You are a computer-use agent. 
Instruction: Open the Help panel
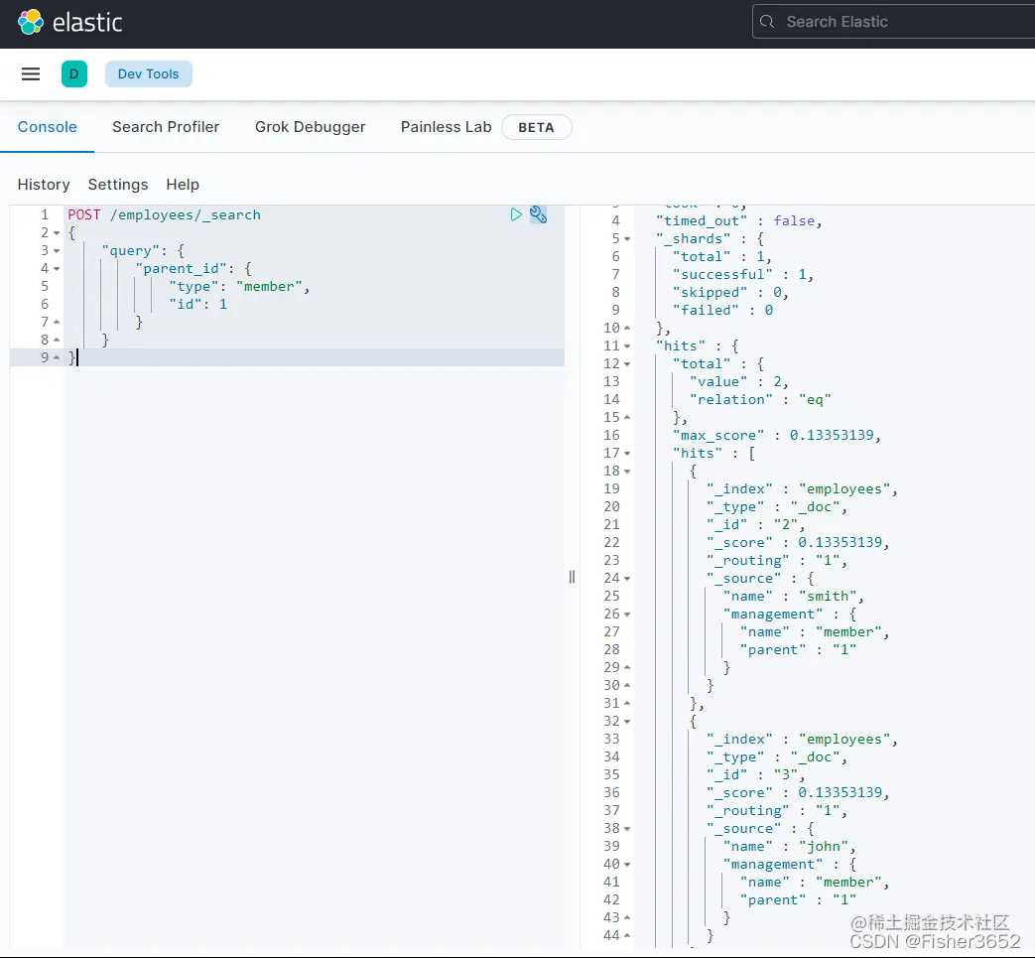(x=183, y=185)
